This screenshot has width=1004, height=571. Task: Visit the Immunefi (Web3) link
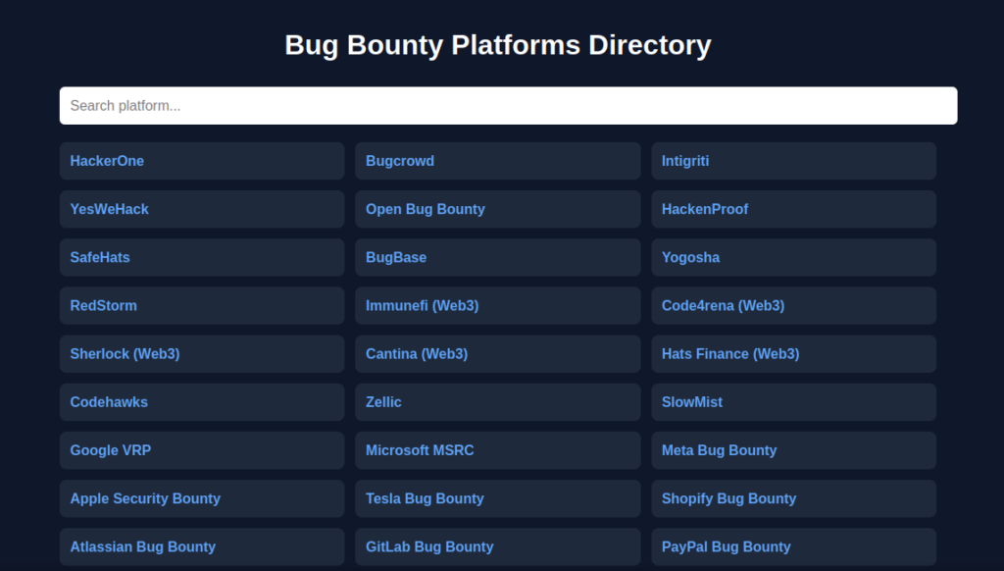coord(423,305)
